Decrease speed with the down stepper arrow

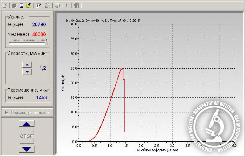point(27,72)
